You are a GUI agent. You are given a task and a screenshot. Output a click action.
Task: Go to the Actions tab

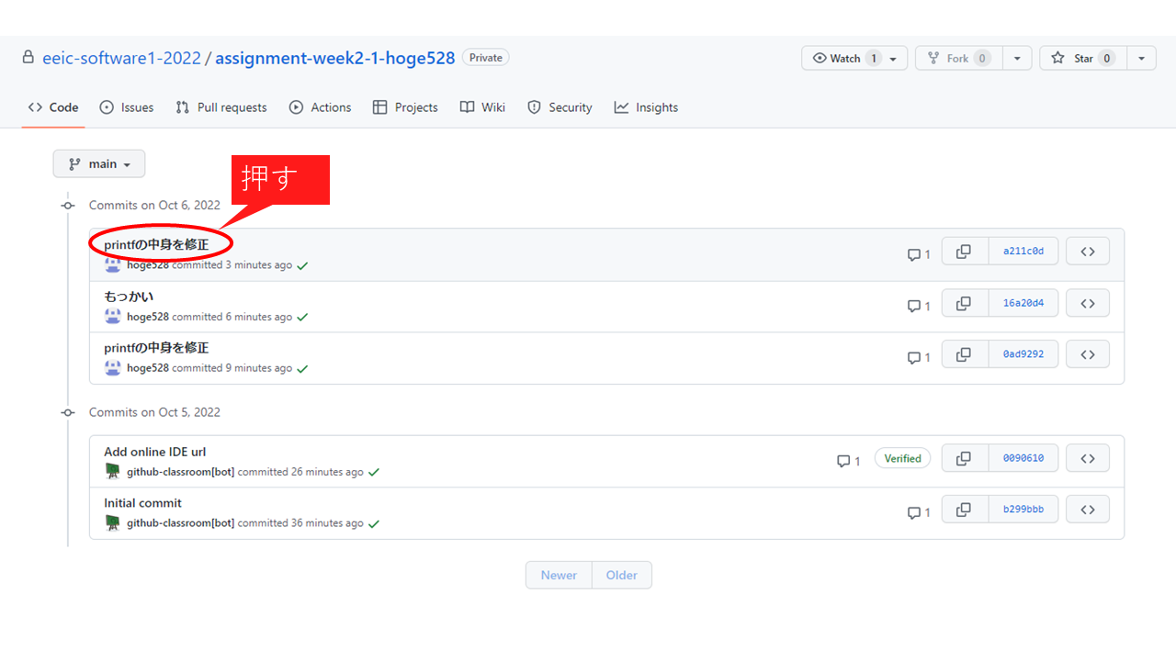coord(321,107)
